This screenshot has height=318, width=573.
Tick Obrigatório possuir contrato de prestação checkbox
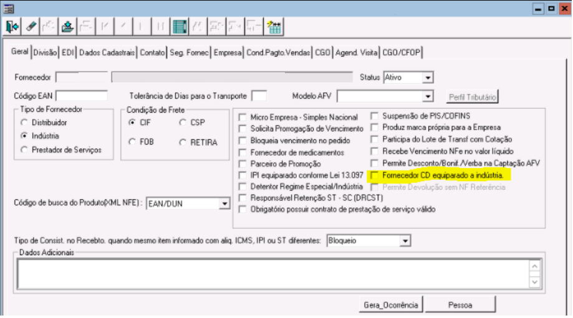pyautogui.click(x=243, y=209)
